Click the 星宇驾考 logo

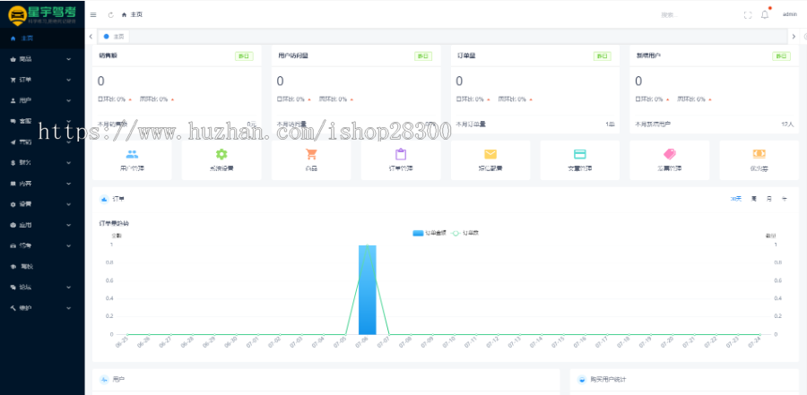coord(42,14)
